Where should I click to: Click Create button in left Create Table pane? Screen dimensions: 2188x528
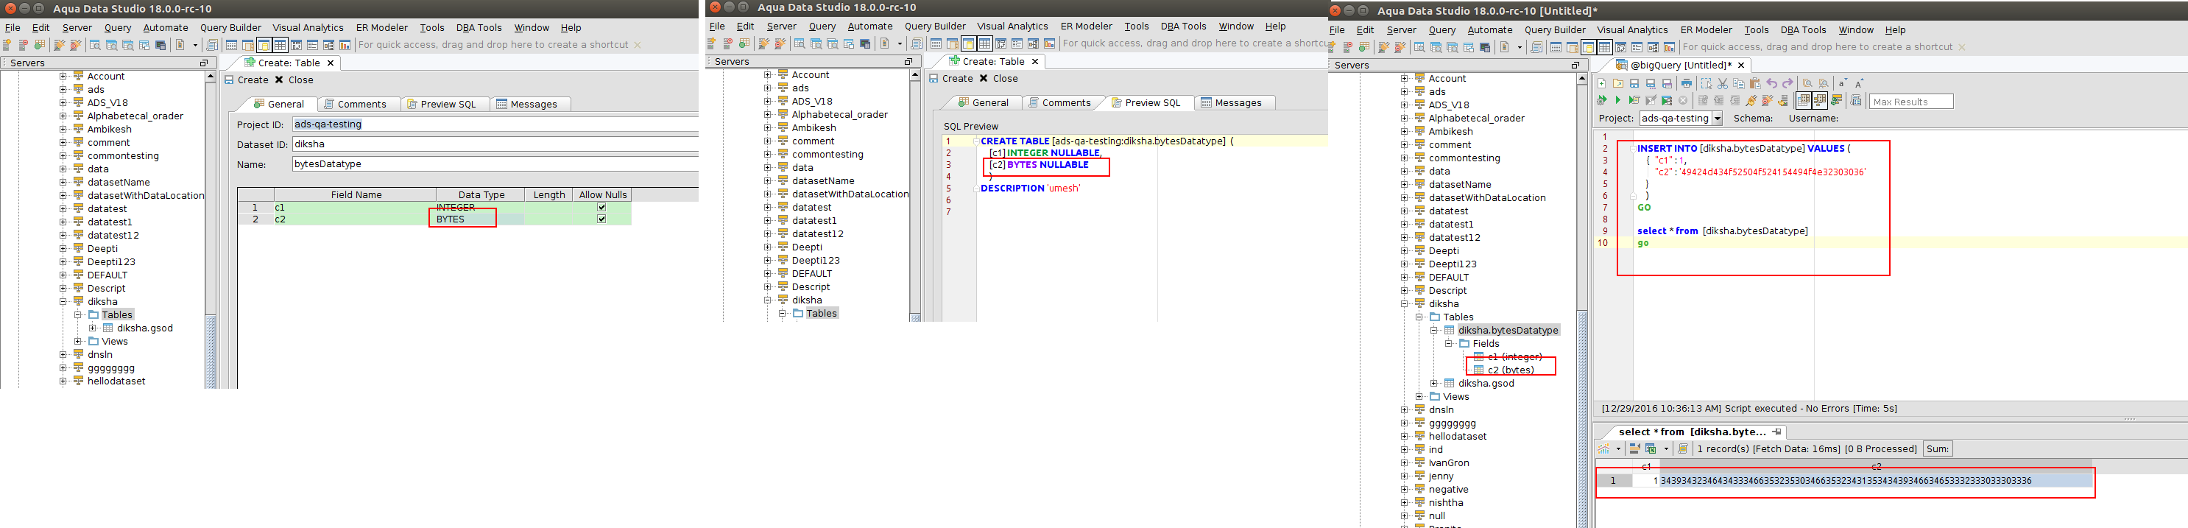point(247,80)
